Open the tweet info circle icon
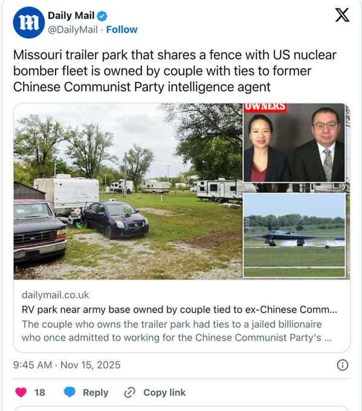 (x=343, y=365)
